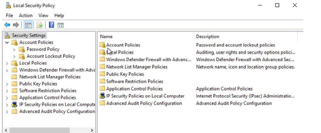
Task: Expand the Account Lockout Policy node
Action: tap(14, 56)
